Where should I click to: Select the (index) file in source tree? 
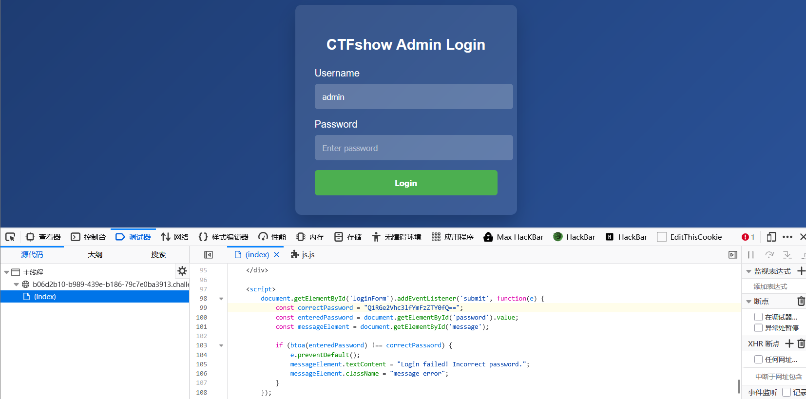[x=95, y=296]
